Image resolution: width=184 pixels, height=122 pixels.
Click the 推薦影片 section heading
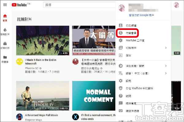24,19
